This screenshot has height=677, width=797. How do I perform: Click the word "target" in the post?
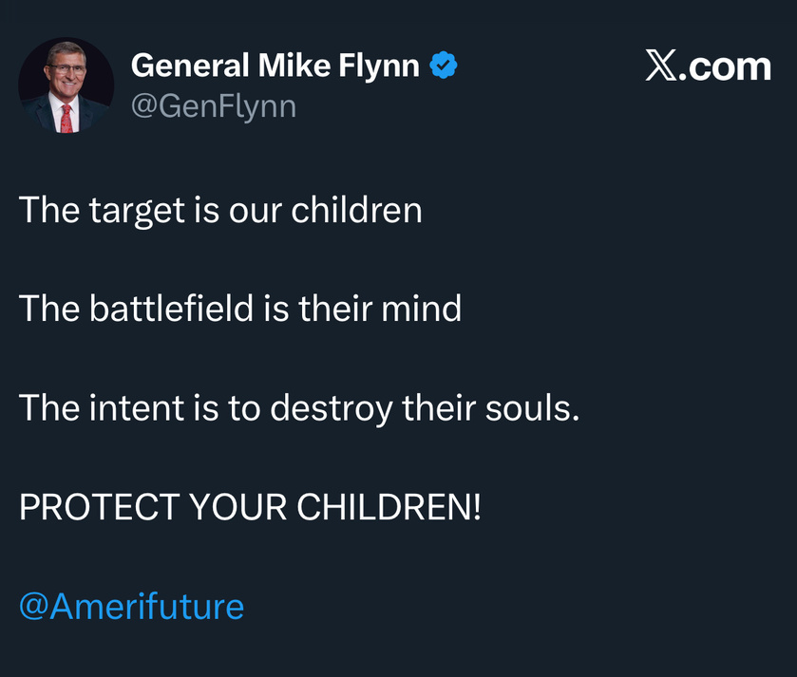point(137,210)
